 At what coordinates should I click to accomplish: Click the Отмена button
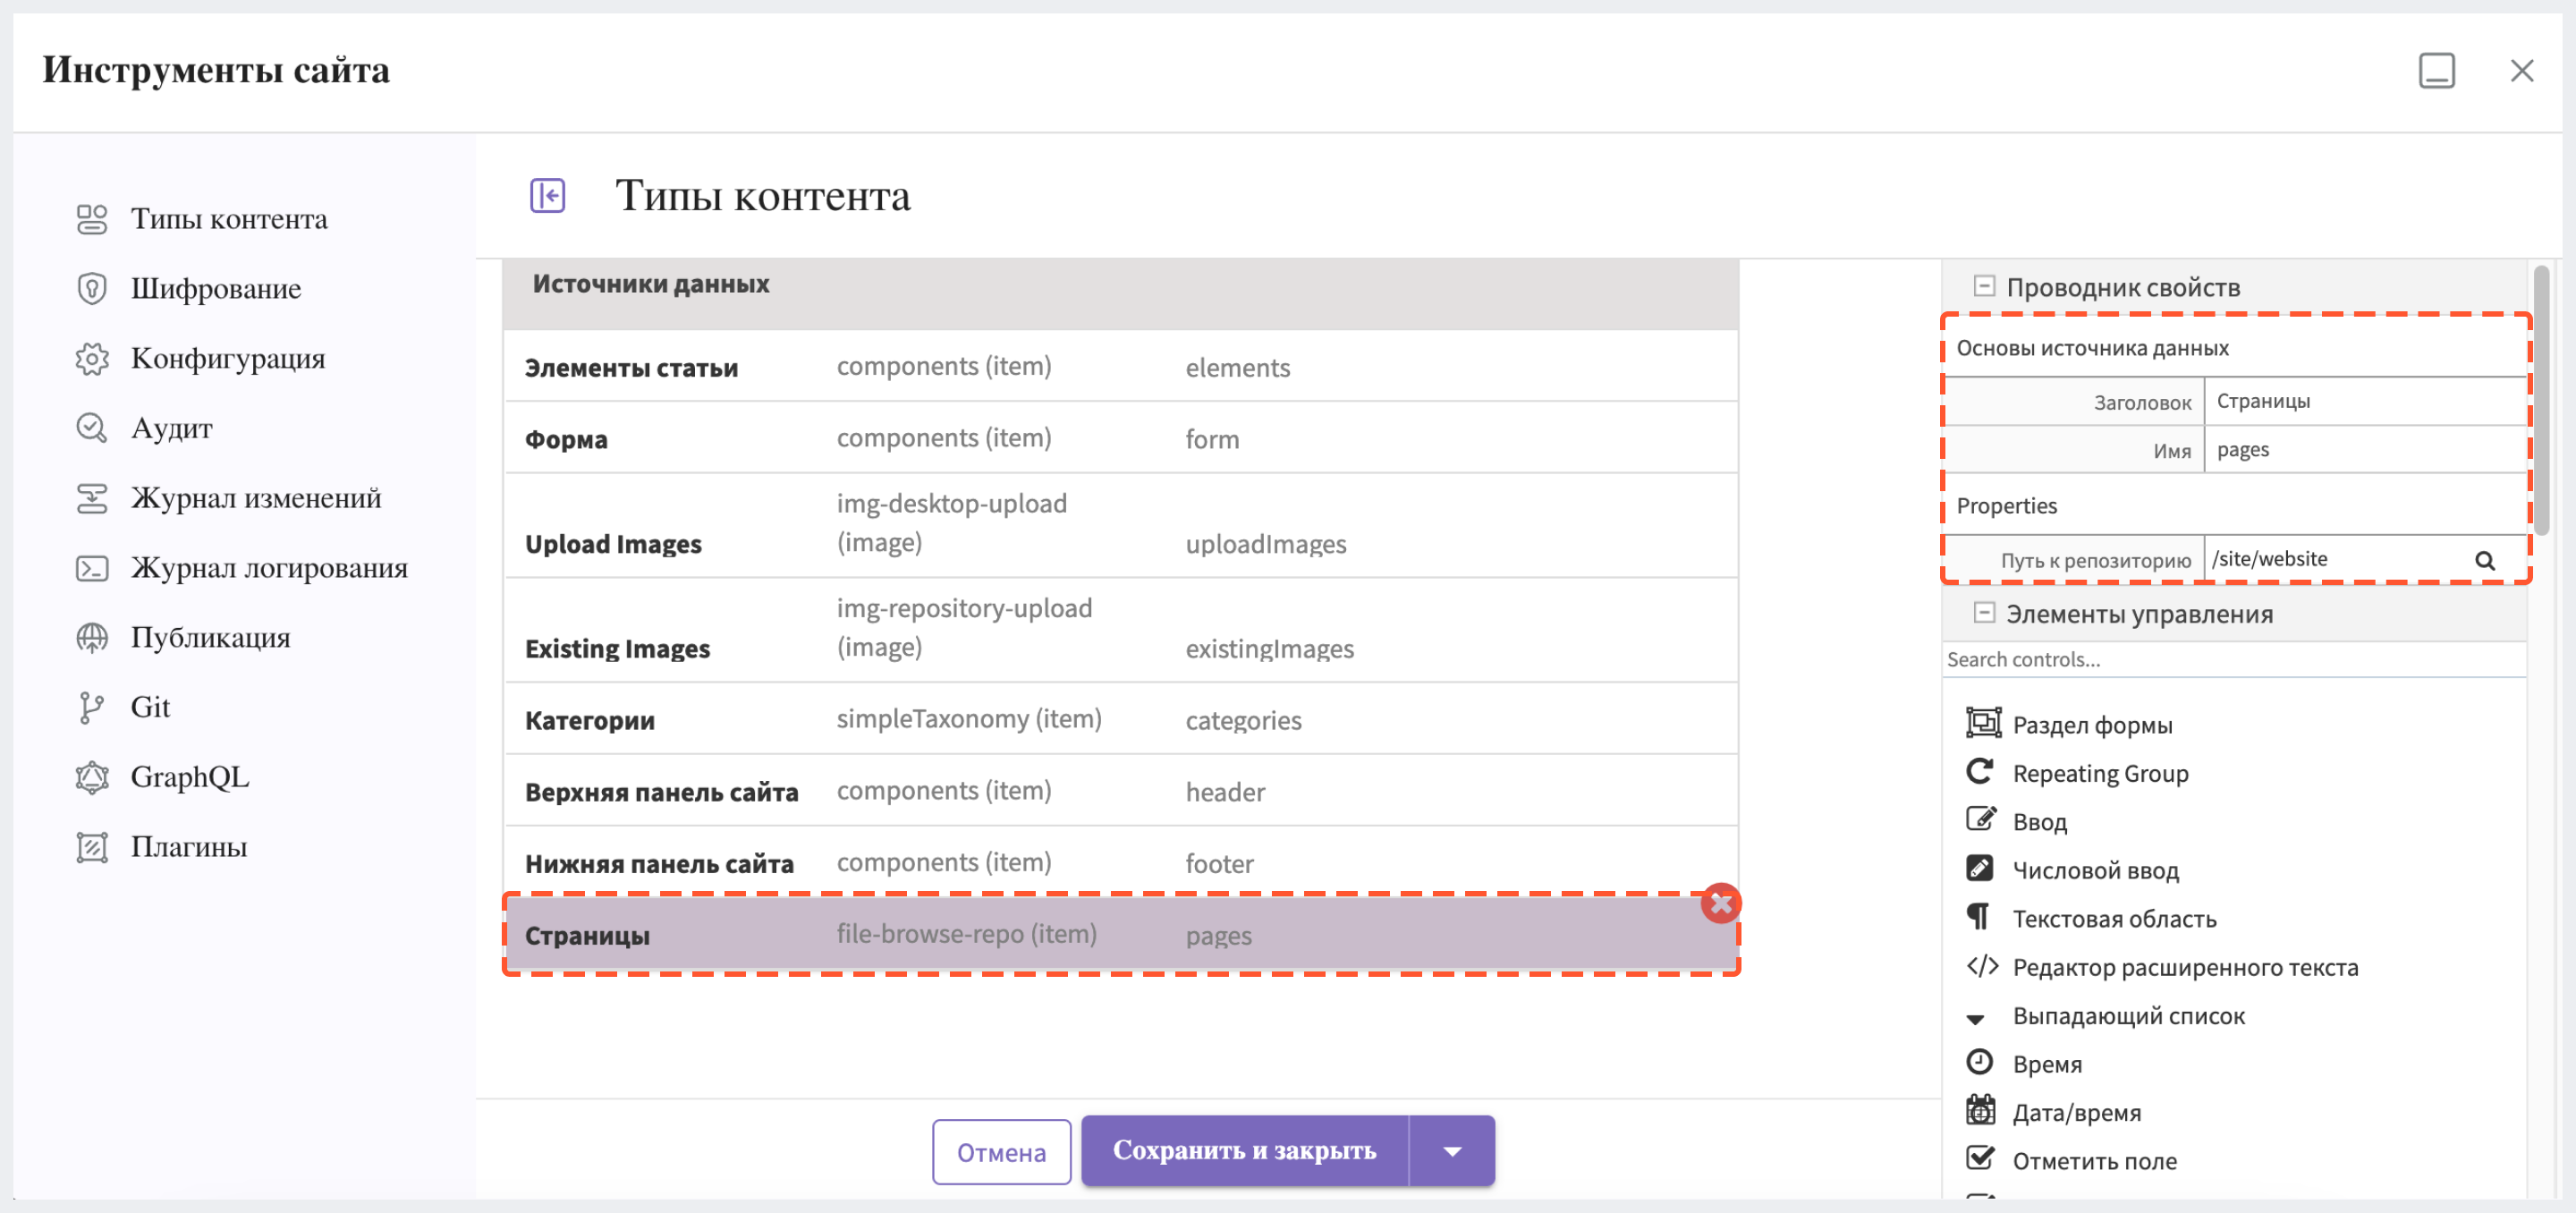1001,1152
